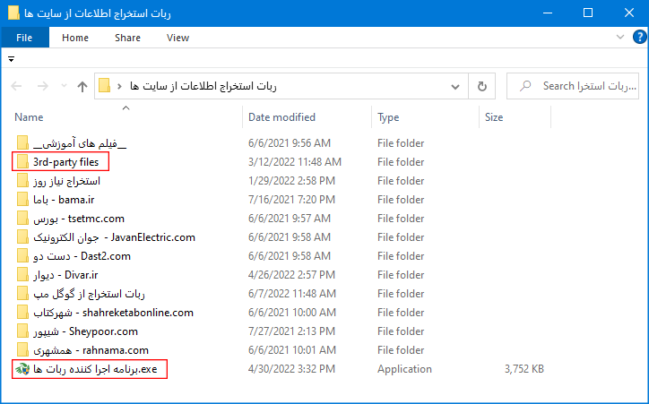Switch to the View ribbon tab
Screen dimensions: 649x404
tap(177, 38)
